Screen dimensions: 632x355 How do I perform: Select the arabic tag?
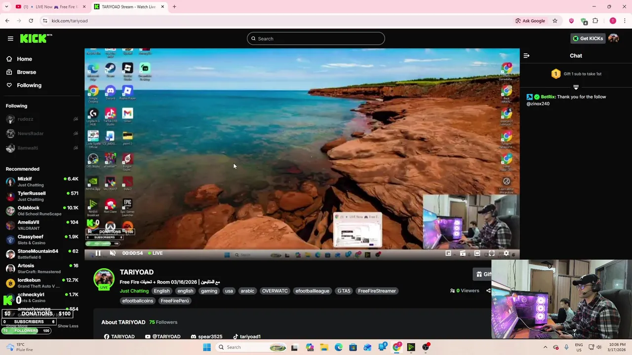(x=247, y=291)
